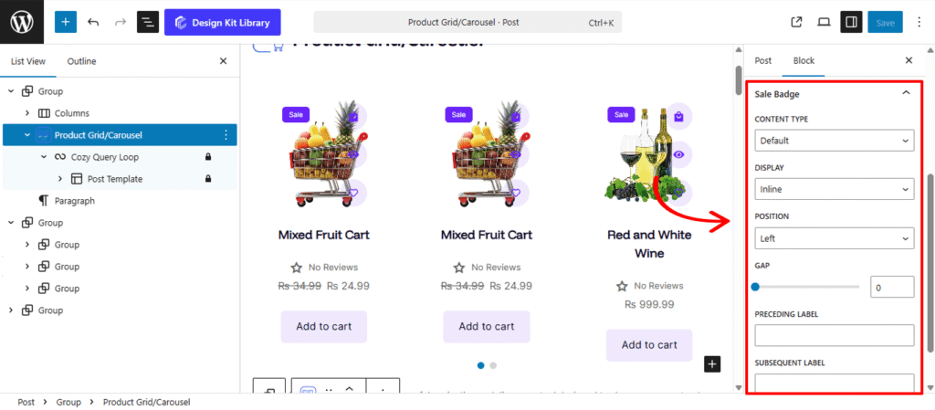Open the Content Type dropdown
The height and width of the screenshot is (410, 935).
(835, 141)
